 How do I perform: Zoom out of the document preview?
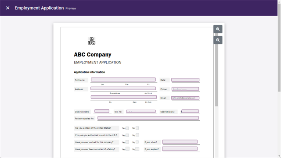click(218, 40)
